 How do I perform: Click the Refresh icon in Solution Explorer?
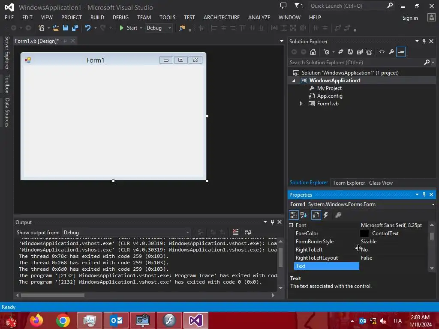(350, 52)
